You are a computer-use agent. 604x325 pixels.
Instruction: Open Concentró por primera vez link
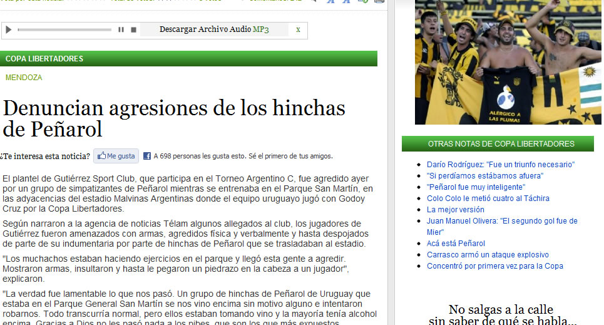pos(494,266)
